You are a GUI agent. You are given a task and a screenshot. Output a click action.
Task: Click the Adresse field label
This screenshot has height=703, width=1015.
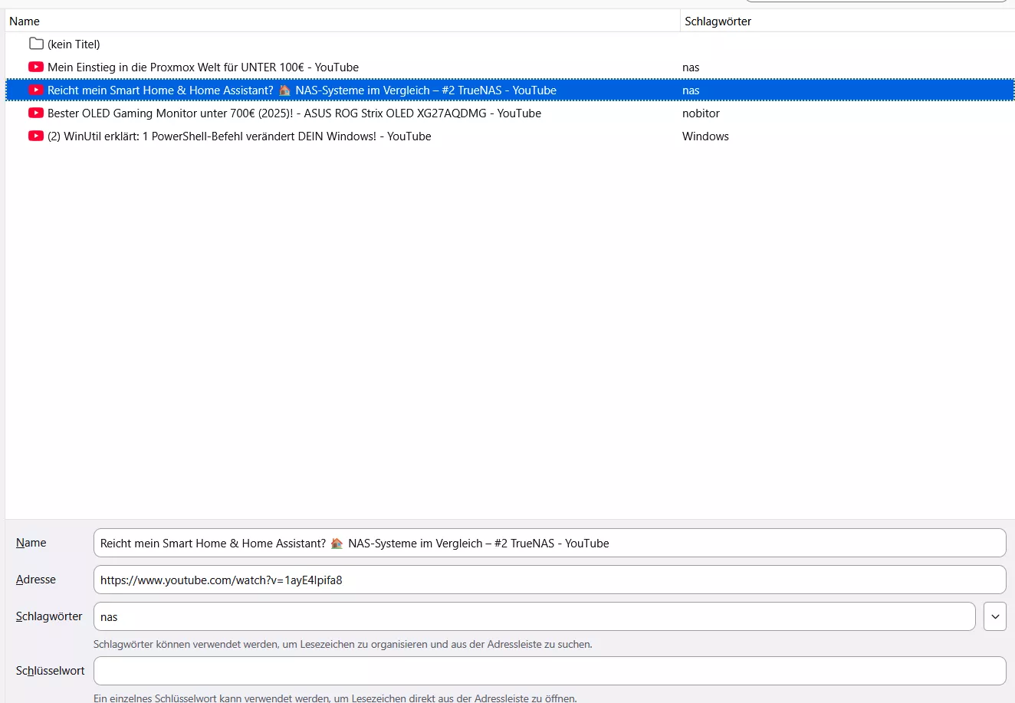(x=36, y=580)
